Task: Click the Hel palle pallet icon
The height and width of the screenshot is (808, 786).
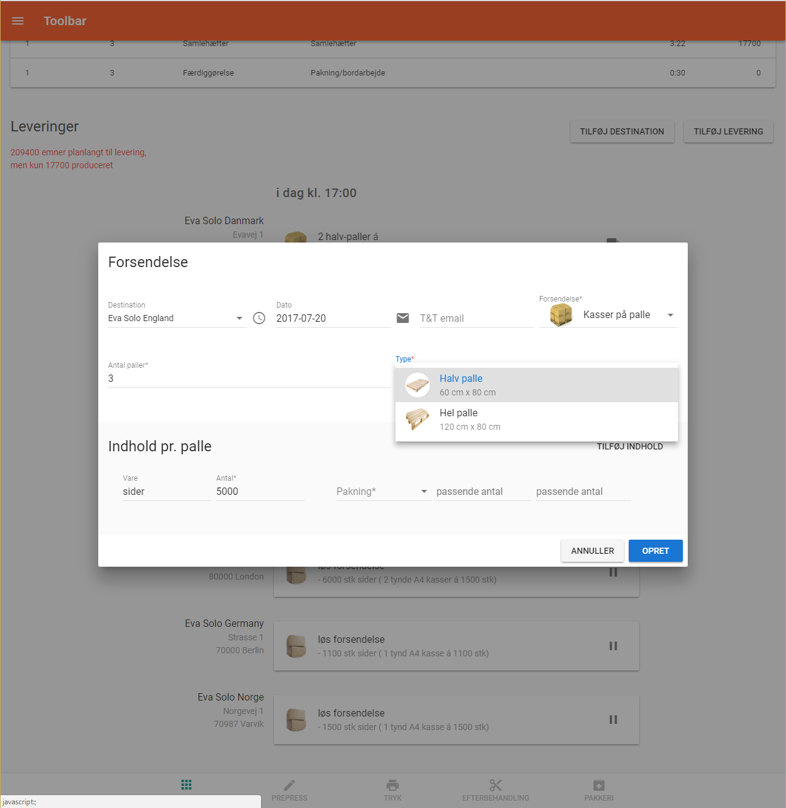Action: [418, 419]
